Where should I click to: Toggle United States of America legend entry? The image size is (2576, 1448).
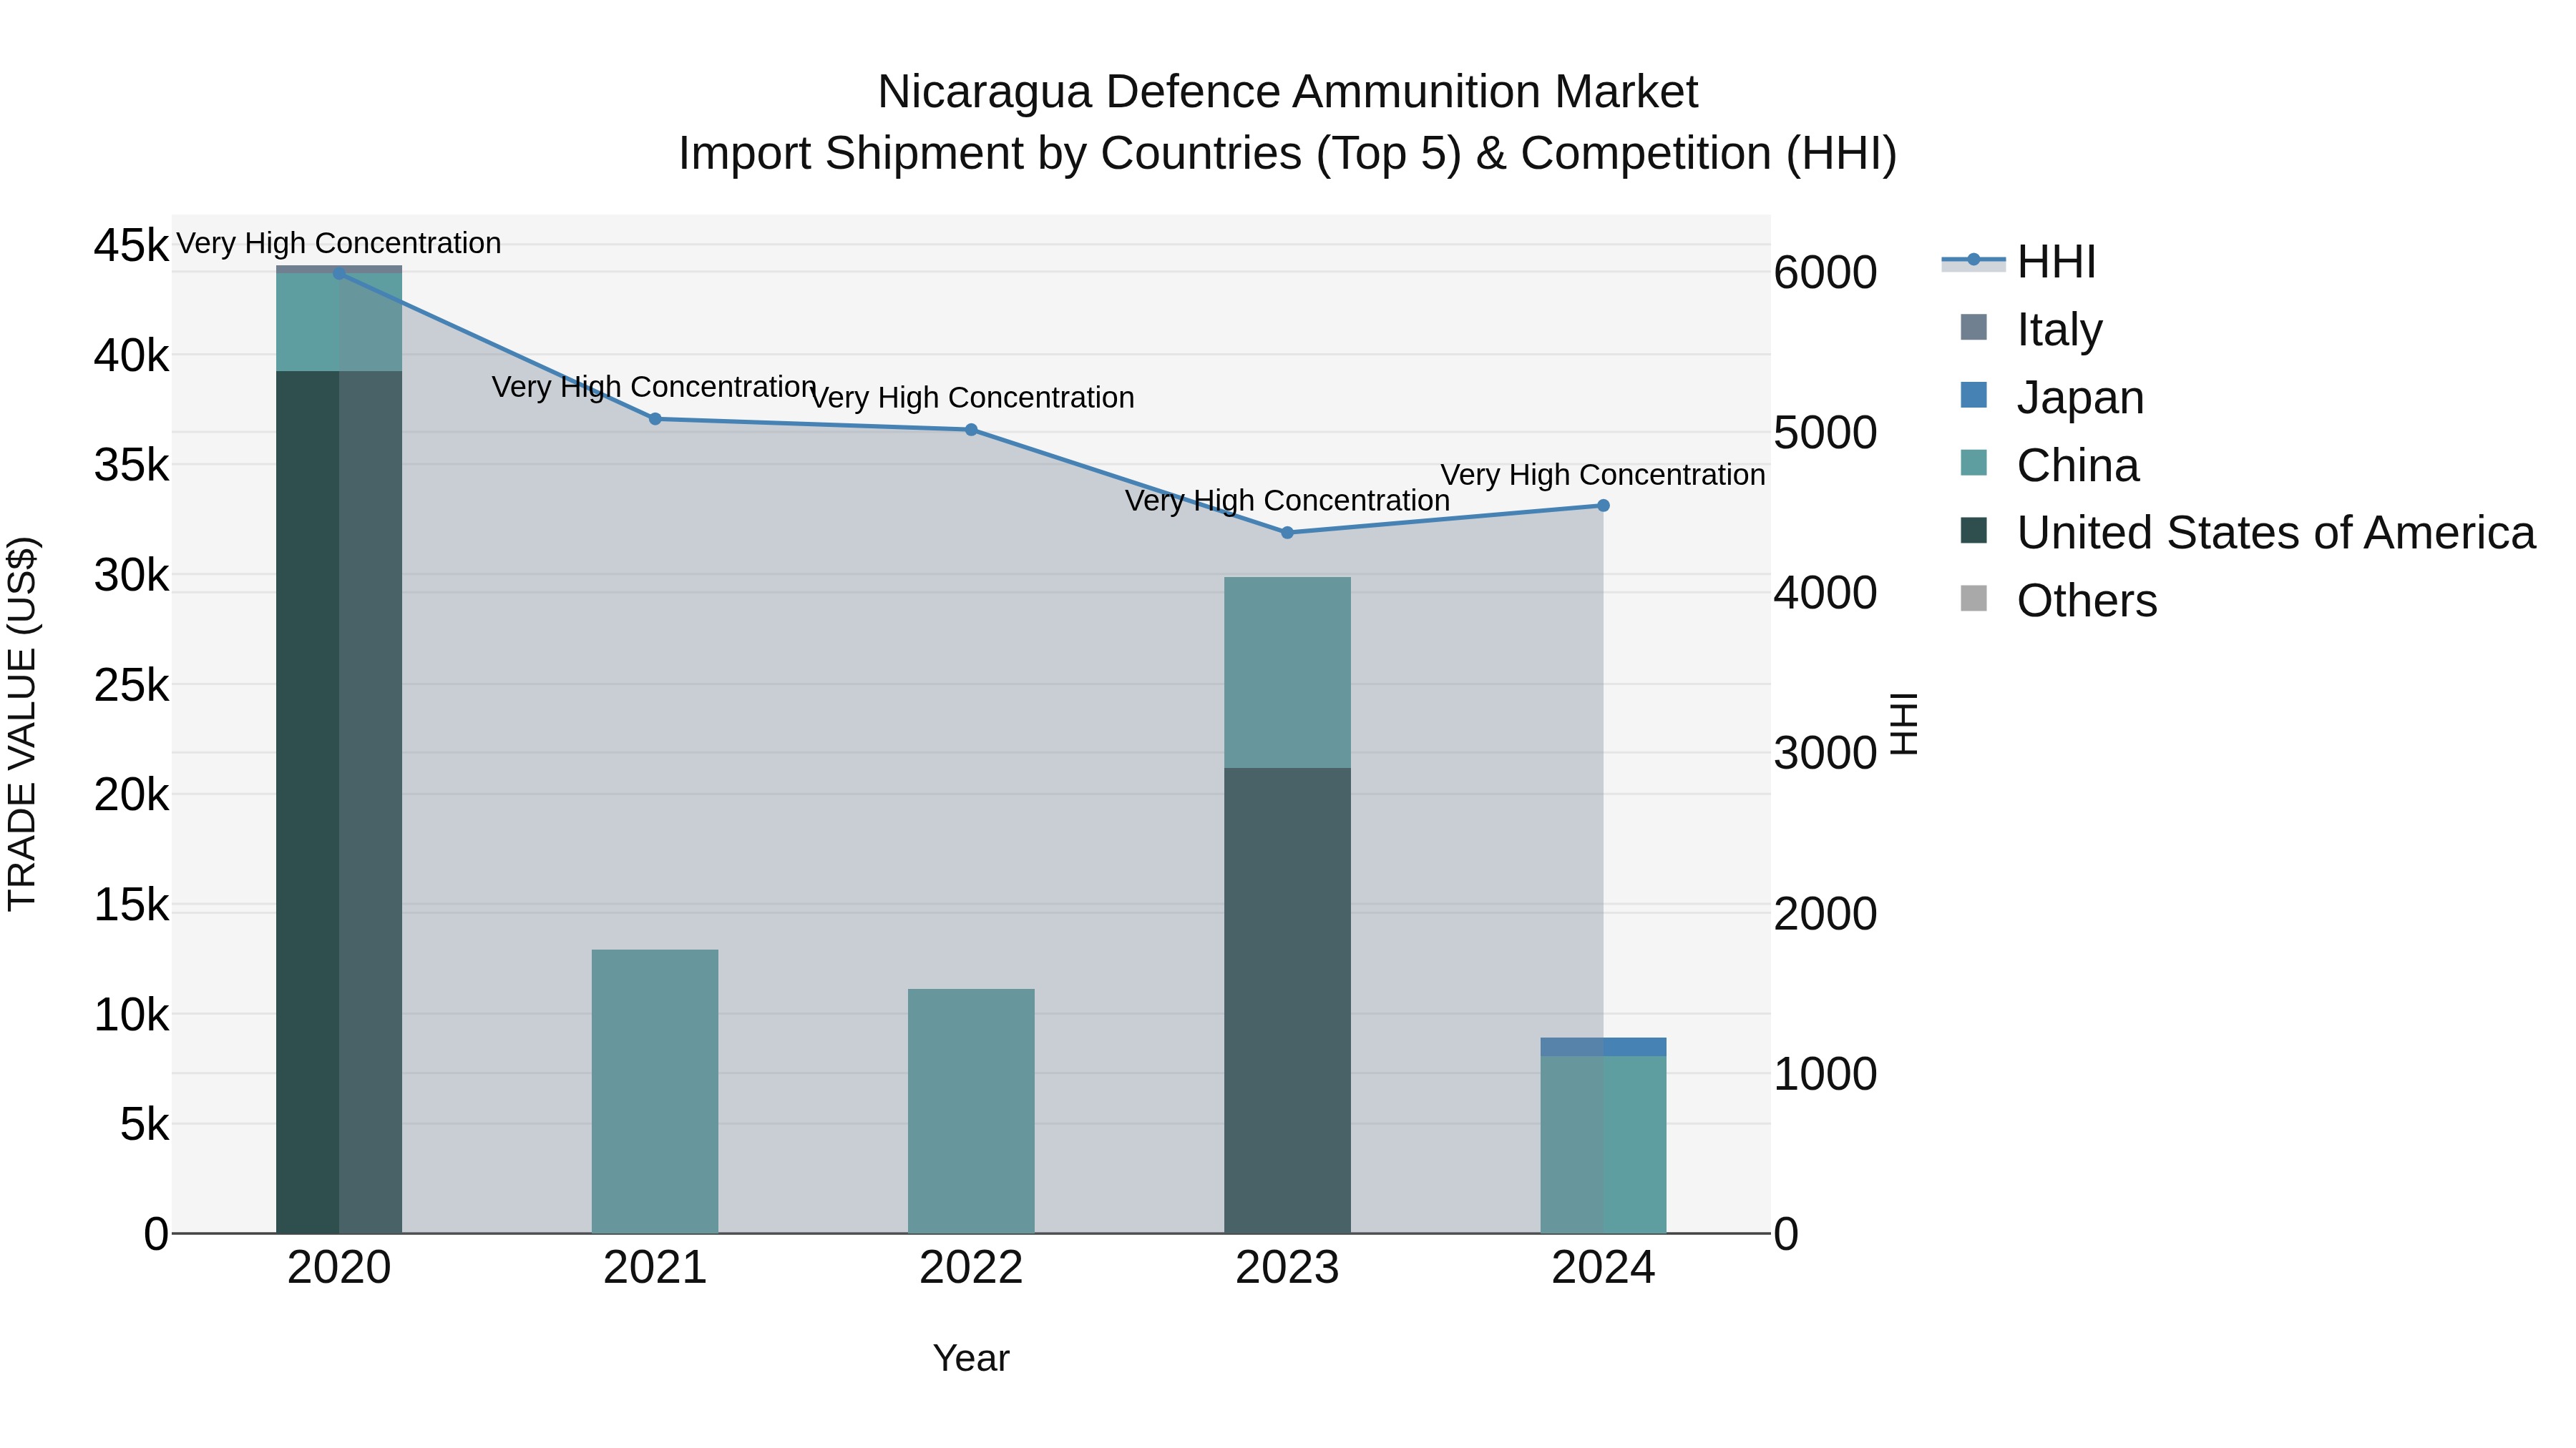point(2248,533)
